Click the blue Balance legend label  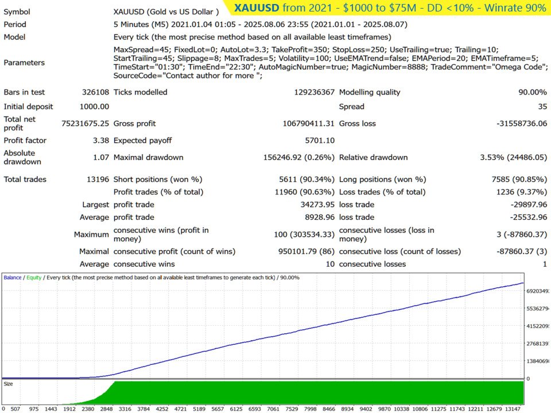13,278
